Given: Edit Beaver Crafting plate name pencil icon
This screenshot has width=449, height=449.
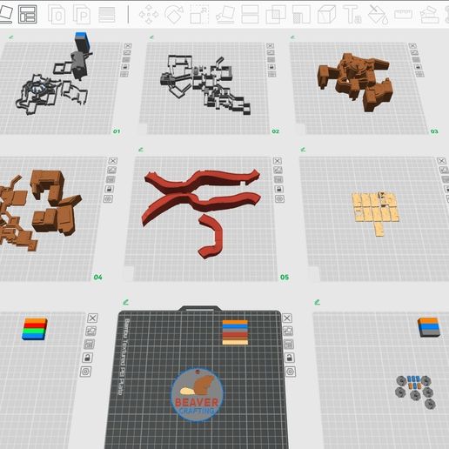Looking at the screenshot, I should (x=126, y=302).
